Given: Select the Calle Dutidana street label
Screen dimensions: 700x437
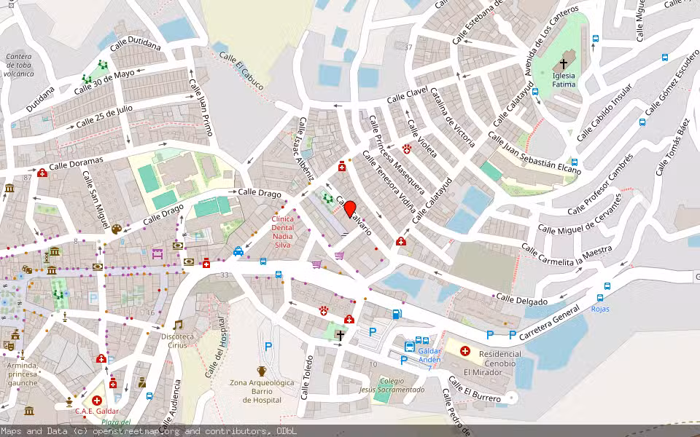Looking at the screenshot, I should [x=136, y=43].
